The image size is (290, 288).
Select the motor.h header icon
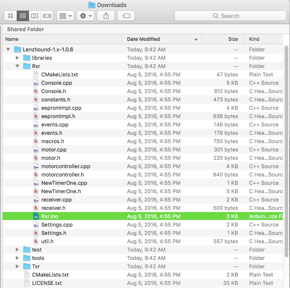[x=36, y=158]
